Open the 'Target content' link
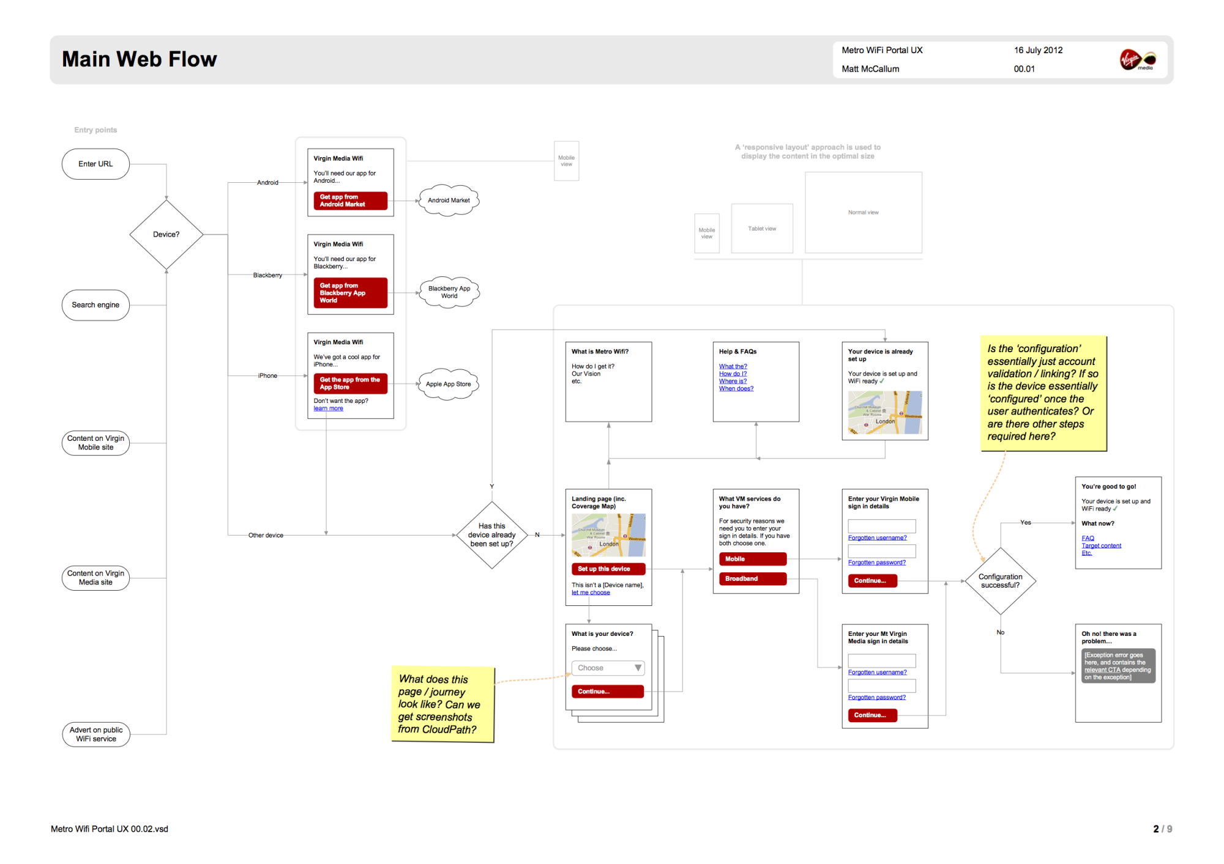 point(1101,546)
